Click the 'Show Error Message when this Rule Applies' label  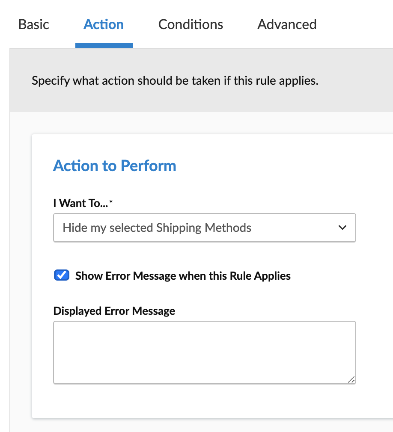[x=183, y=276]
